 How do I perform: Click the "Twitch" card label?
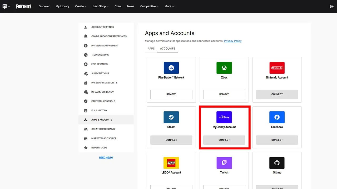coord(224,172)
